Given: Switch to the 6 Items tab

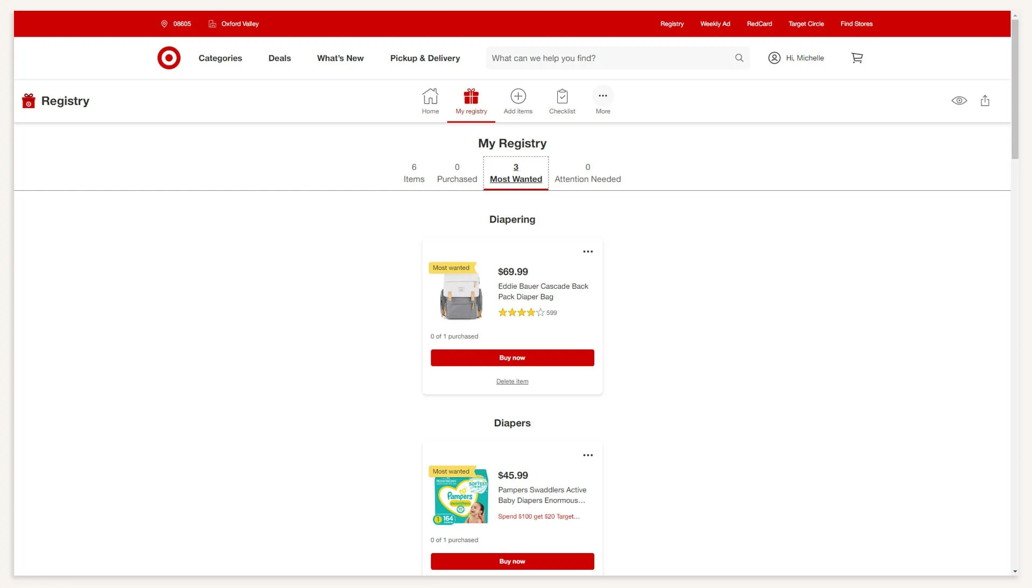Looking at the screenshot, I should coord(414,173).
